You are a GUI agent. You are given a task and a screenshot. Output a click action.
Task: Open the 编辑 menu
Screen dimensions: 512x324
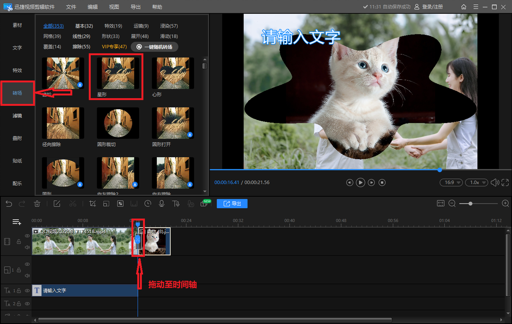[x=92, y=7]
